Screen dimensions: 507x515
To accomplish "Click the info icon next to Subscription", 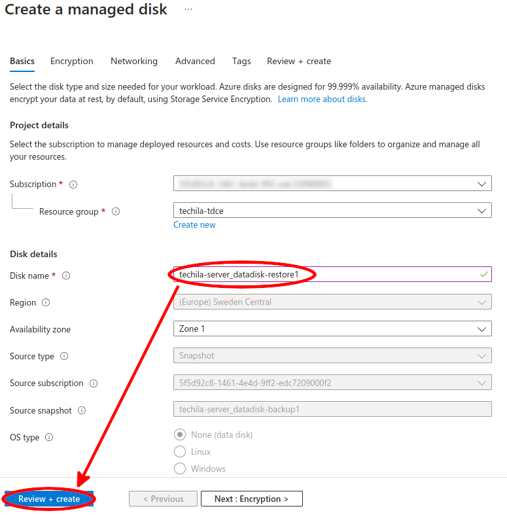I will [x=73, y=185].
